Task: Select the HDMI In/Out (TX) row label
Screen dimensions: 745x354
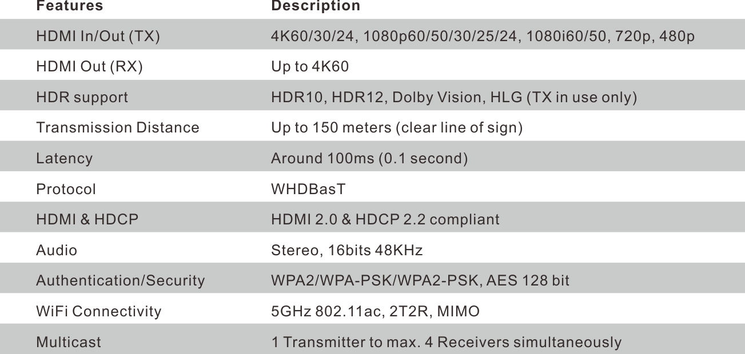Action: (x=98, y=37)
